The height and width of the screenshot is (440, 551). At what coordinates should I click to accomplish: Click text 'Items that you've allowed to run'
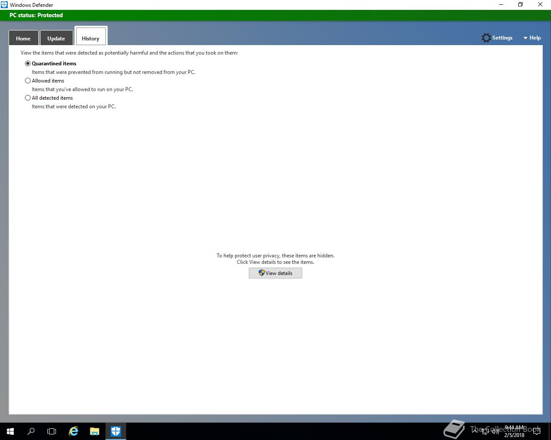[x=82, y=89]
